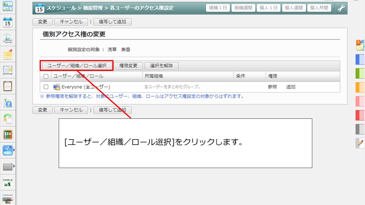Switch to 組織週間 view tab
Image resolution: width=365 pixels, height=205 pixels.
tap(243, 8)
